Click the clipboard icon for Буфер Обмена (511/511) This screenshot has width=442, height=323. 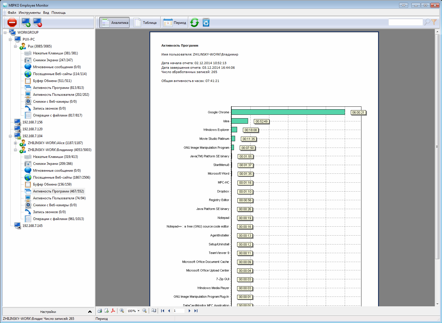pyautogui.click(x=28, y=81)
